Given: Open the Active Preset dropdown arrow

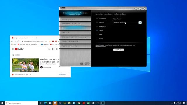Looking at the screenshot, I should tap(140, 23).
